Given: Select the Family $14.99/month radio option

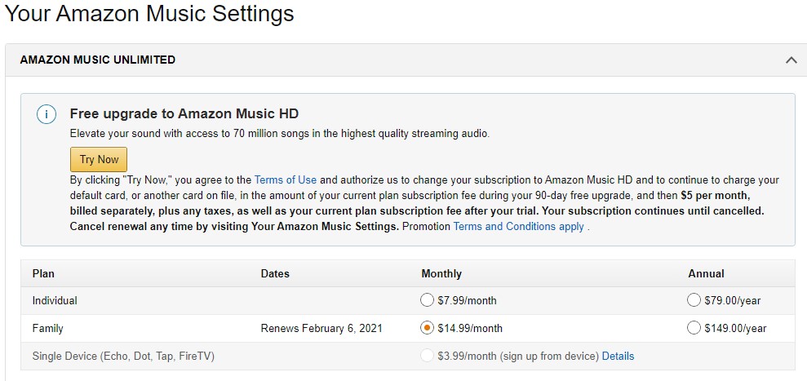Looking at the screenshot, I should (428, 328).
